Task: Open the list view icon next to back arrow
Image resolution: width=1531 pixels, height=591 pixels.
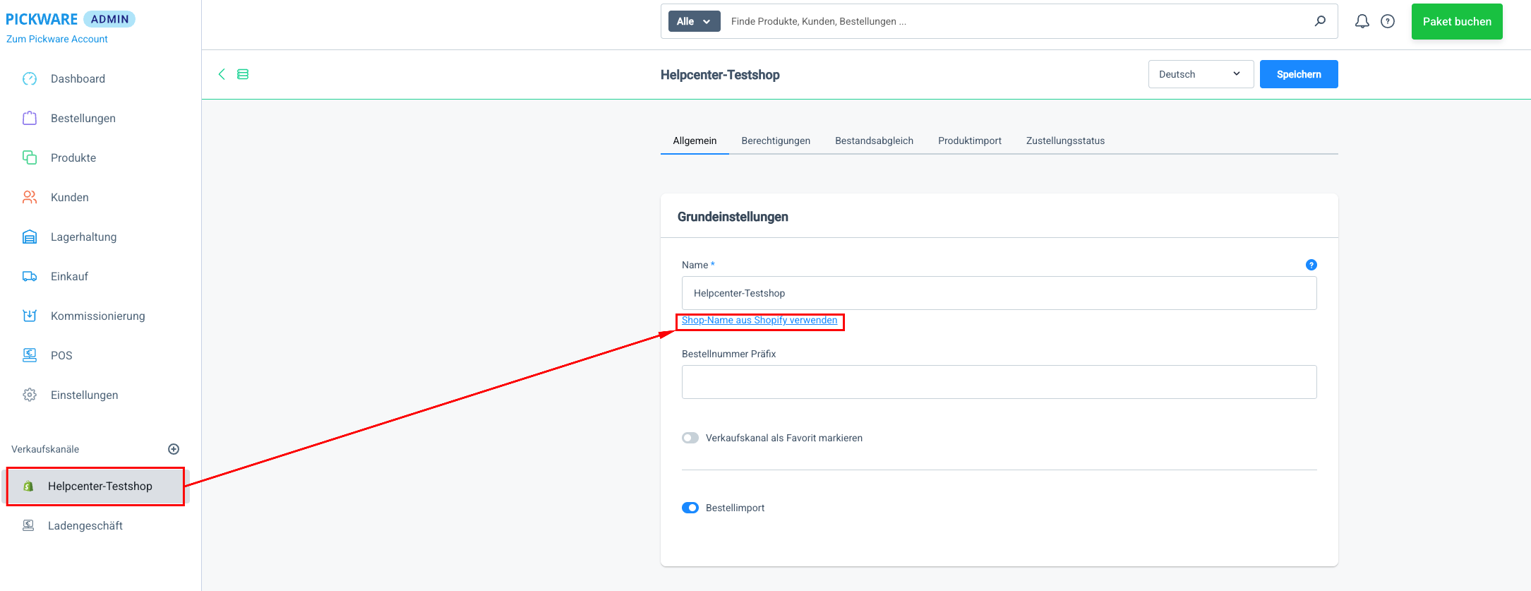Action: (x=243, y=74)
